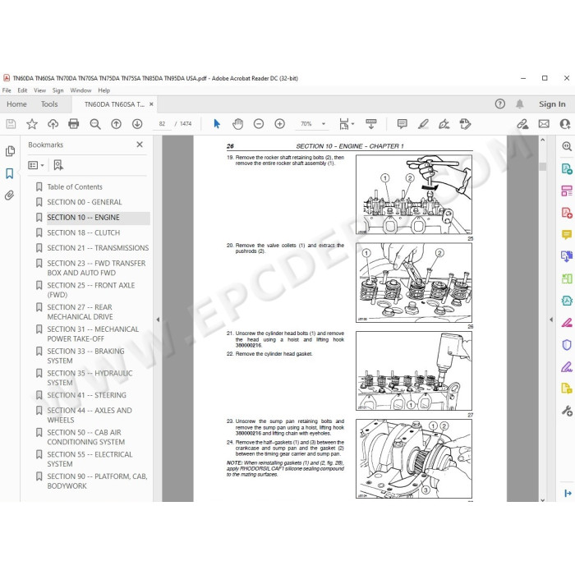
Task: Send file by email icon
Action: click(544, 124)
